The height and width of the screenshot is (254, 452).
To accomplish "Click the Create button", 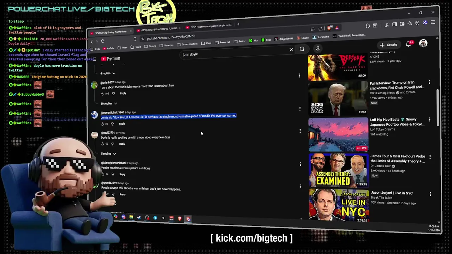I will pos(389,45).
